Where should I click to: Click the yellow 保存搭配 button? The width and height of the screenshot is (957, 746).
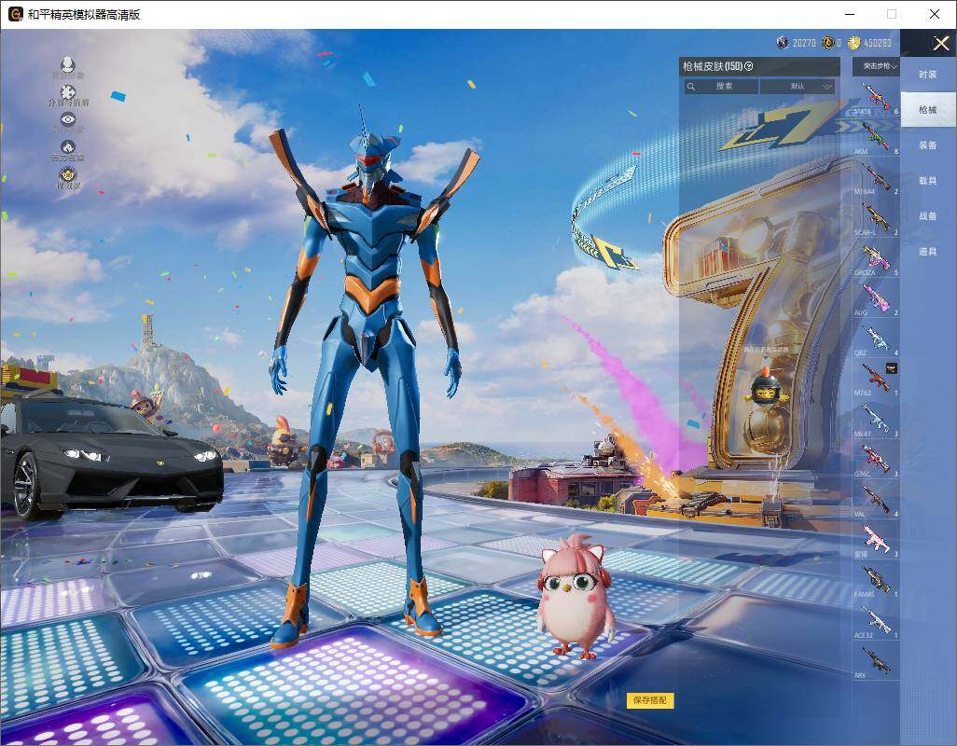point(650,700)
